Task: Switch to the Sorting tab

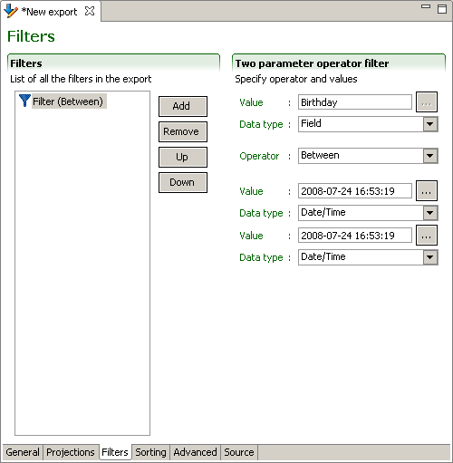Action: (x=150, y=452)
